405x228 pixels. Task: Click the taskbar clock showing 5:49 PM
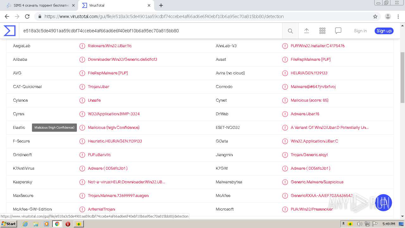[x=389, y=224]
